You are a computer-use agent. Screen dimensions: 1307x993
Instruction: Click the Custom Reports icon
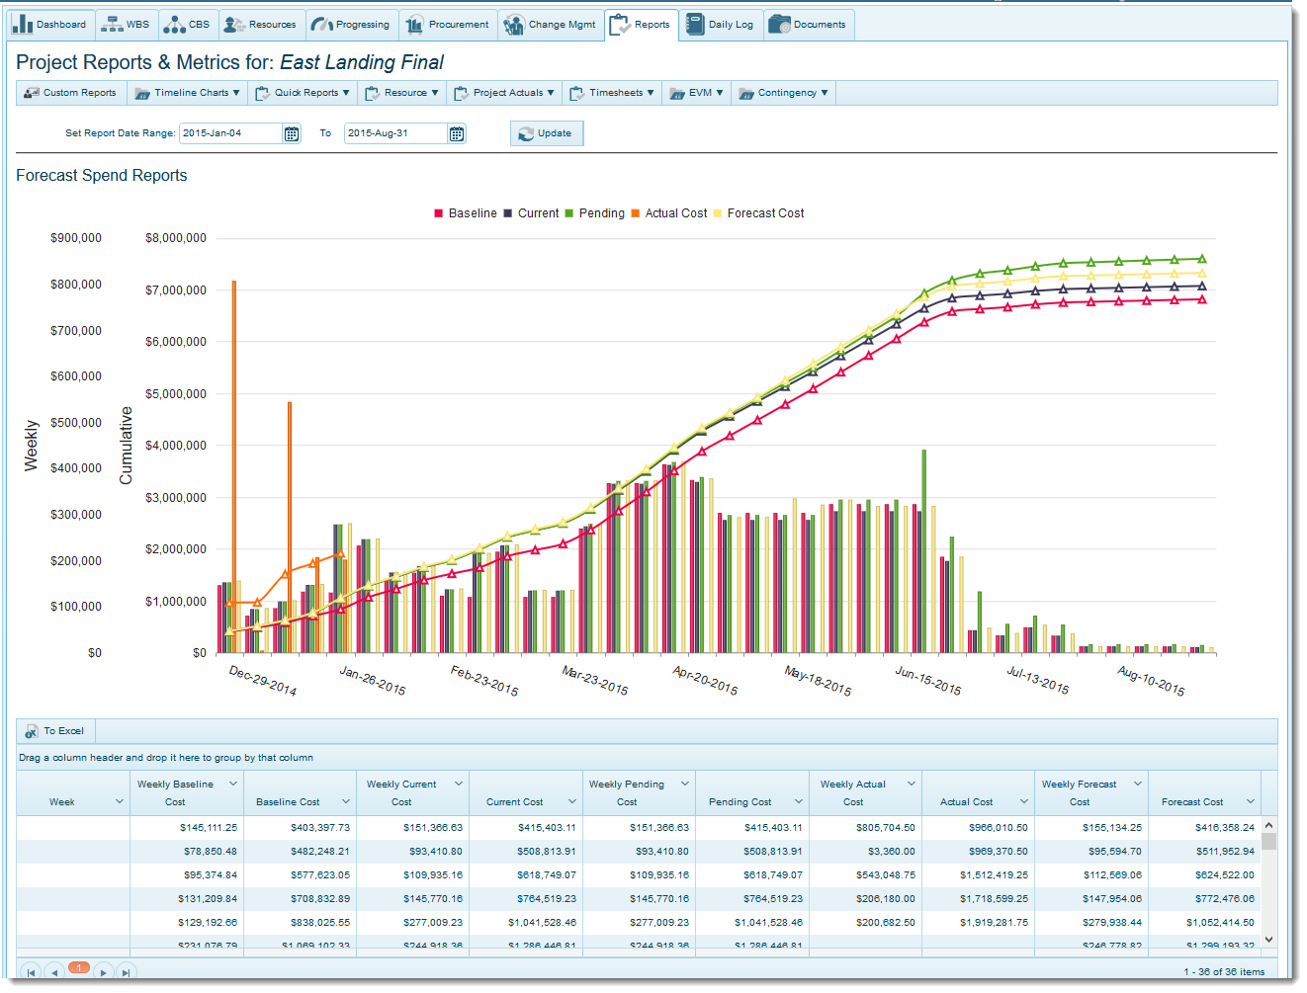tap(32, 93)
